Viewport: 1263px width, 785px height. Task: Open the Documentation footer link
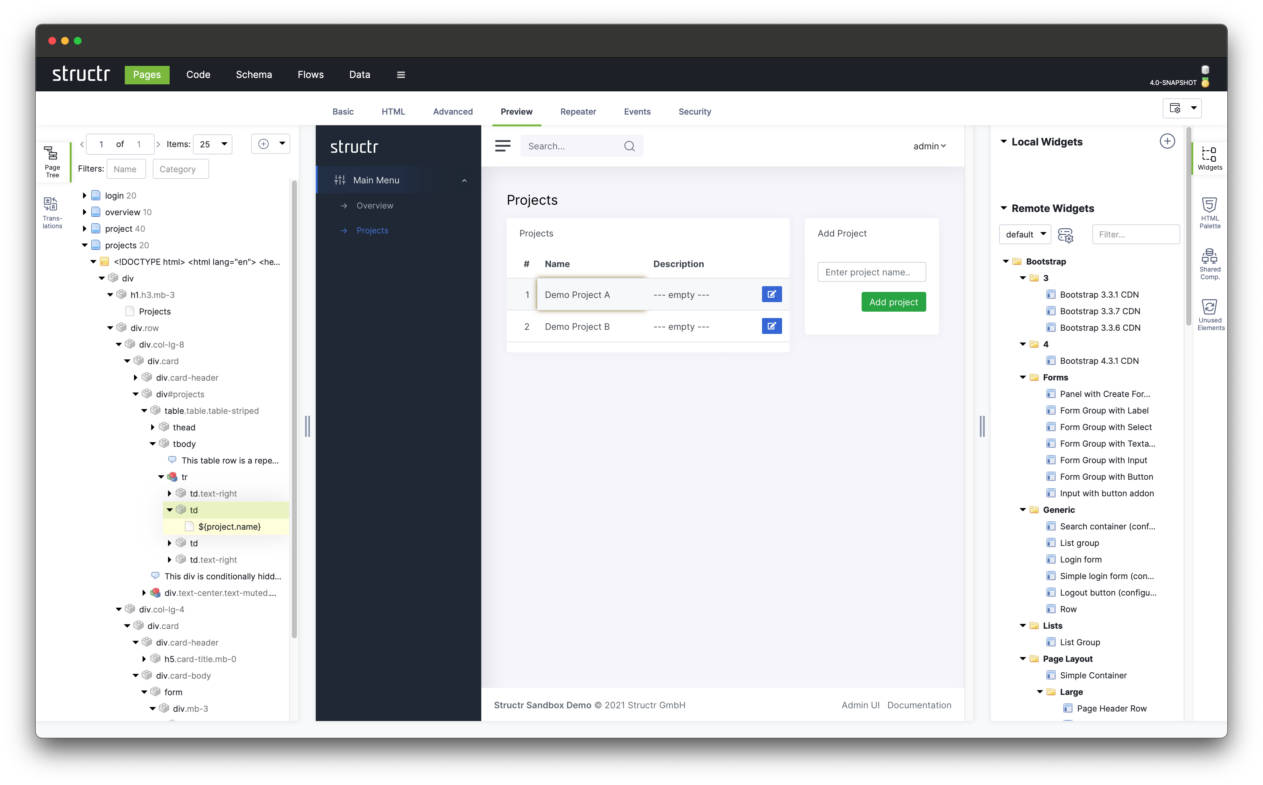click(919, 705)
